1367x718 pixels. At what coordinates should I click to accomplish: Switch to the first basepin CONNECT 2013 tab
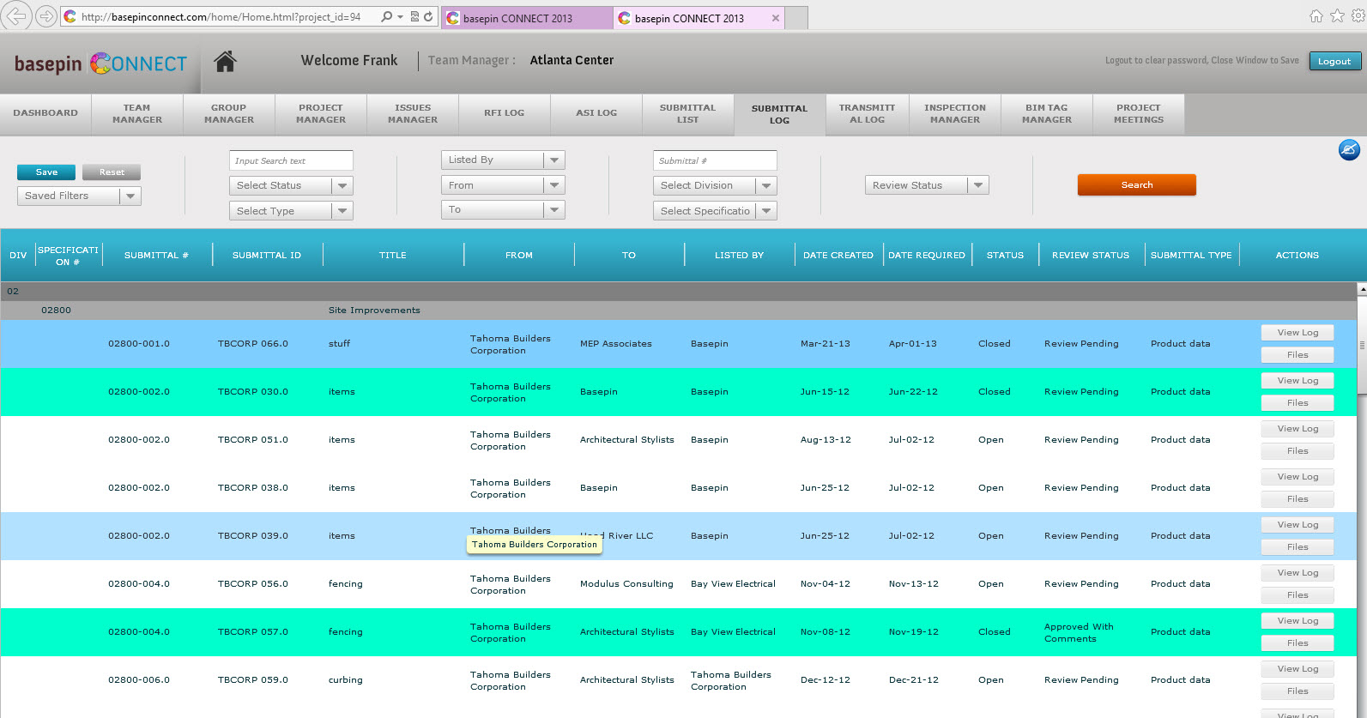pos(527,18)
